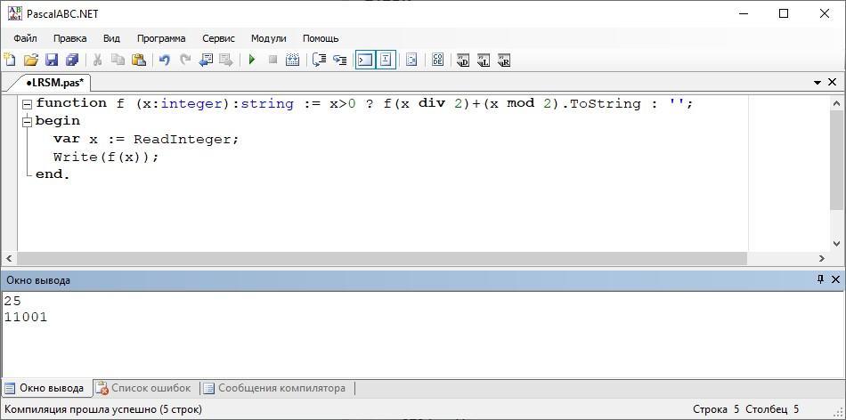The image size is (846, 420).
Task: Stop execution with the gray square icon
Action: 273,60
